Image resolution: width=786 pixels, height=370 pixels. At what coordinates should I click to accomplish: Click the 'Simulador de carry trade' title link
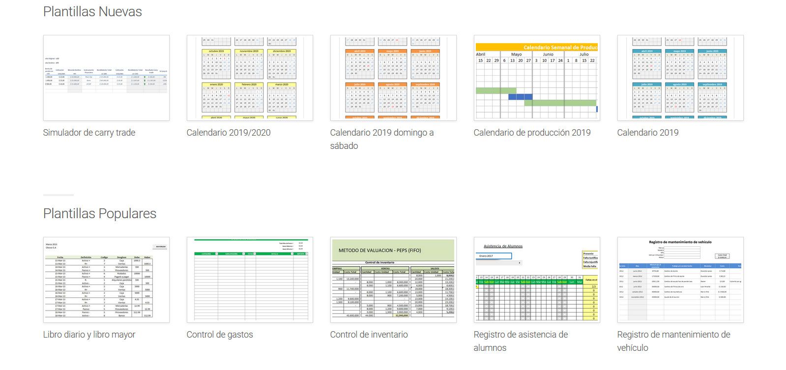[89, 133]
